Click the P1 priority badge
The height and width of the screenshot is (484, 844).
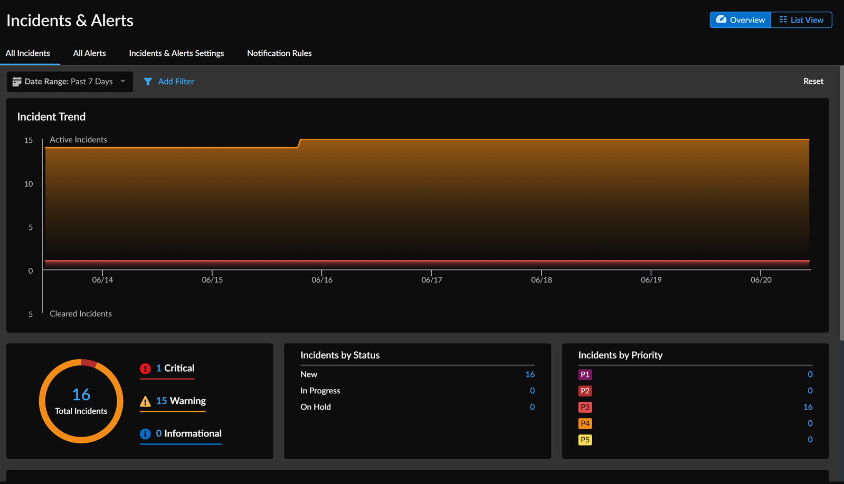(585, 375)
